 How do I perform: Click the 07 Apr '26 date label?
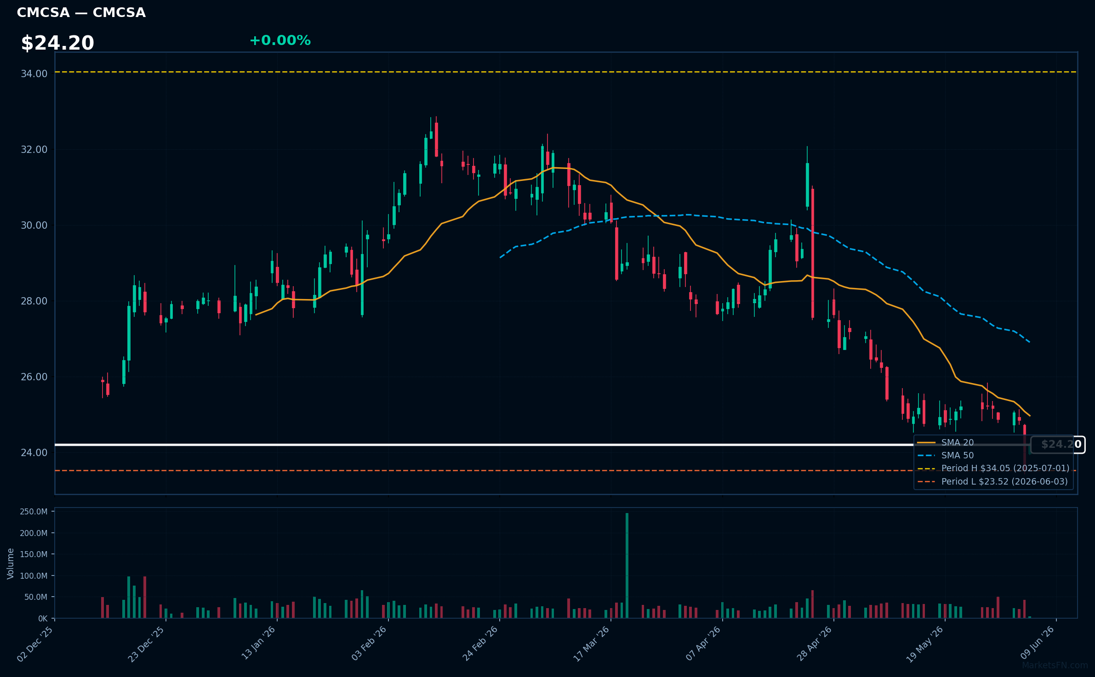tap(703, 643)
